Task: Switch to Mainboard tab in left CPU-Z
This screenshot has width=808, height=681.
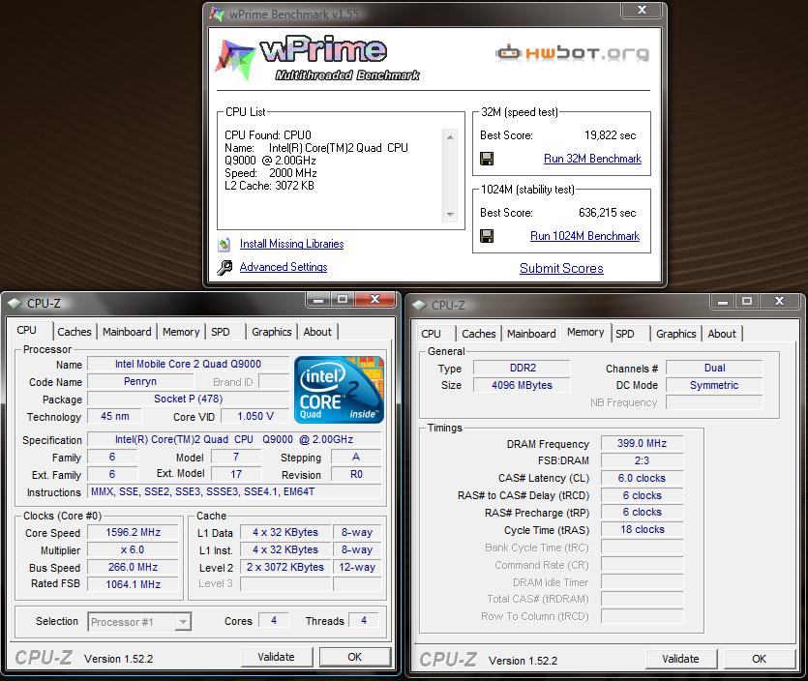Action: pyautogui.click(x=127, y=332)
